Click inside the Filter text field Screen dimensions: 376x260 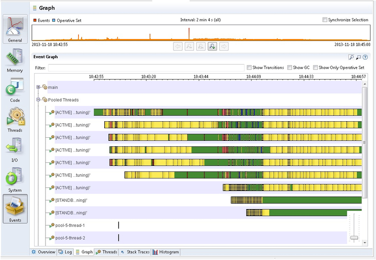tap(146, 68)
